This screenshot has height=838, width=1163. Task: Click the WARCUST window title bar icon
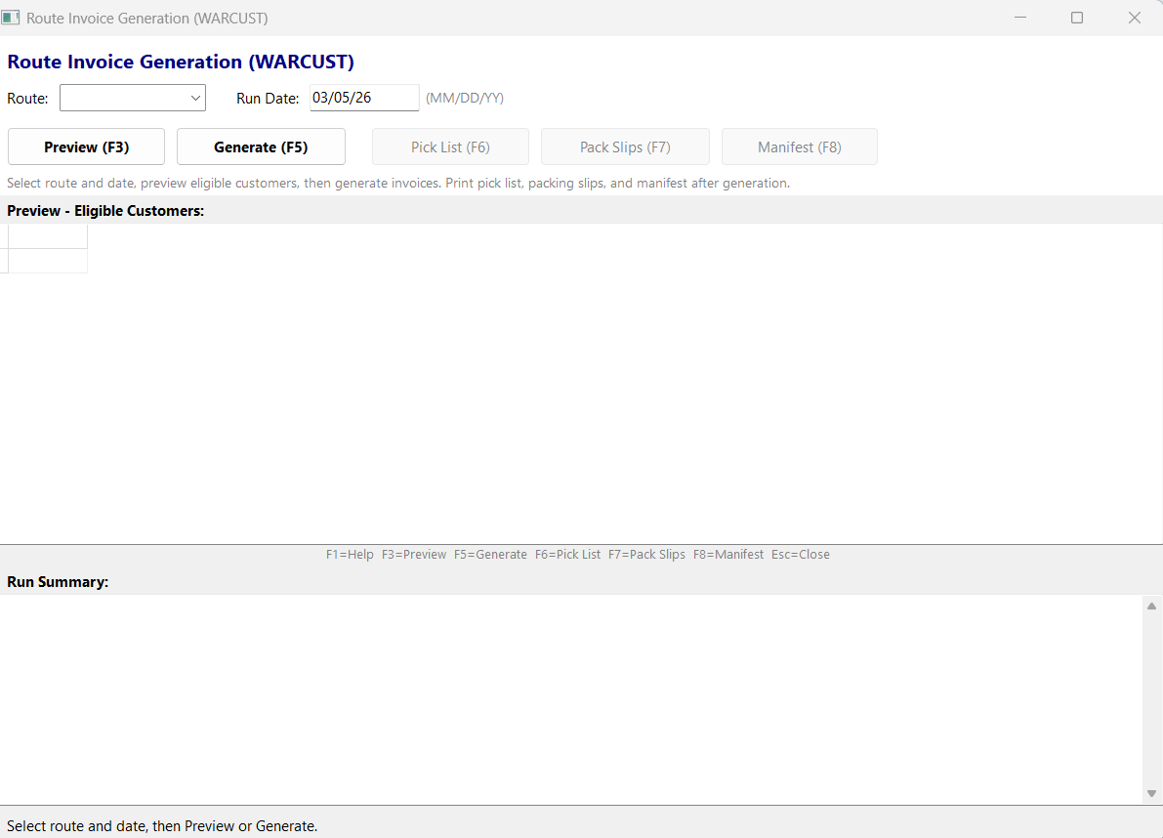click(12, 18)
